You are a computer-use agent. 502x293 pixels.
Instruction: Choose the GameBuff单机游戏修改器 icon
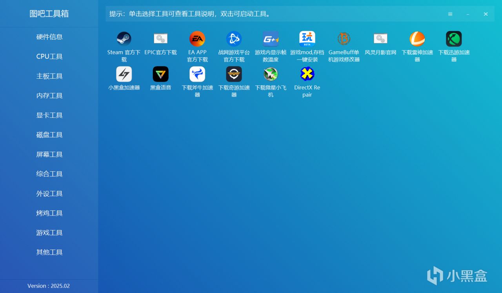[x=344, y=39]
